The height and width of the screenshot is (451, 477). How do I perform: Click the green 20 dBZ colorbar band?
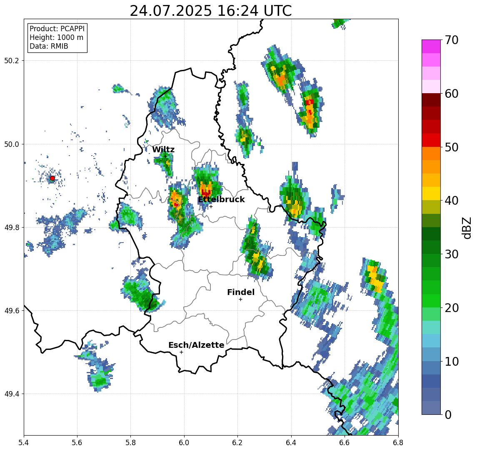pyautogui.click(x=431, y=301)
